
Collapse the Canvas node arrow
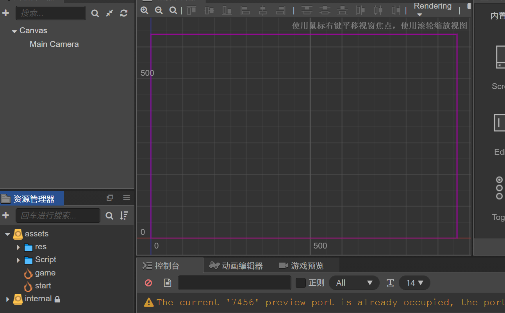[x=14, y=31]
